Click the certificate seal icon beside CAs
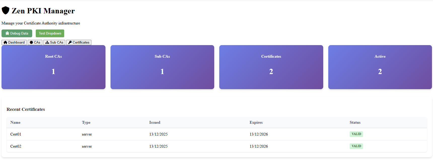Screen dimensions: 433x164 (31, 42)
